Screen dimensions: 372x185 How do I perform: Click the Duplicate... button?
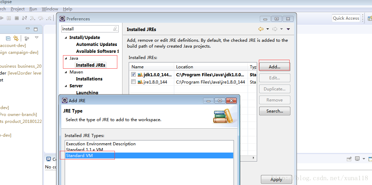[x=274, y=89]
